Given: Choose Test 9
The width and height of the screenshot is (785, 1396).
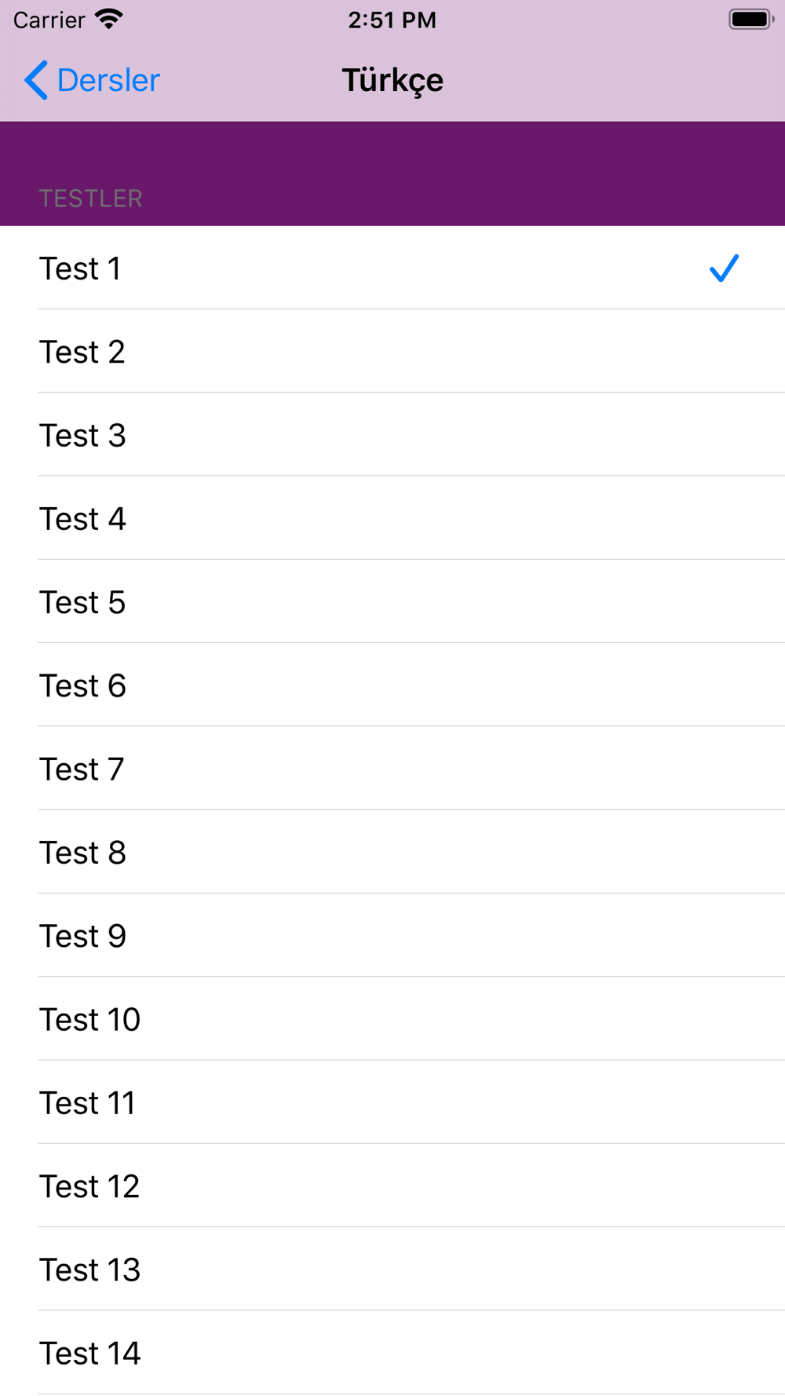Looking at the screenshot, I should 392,935.
